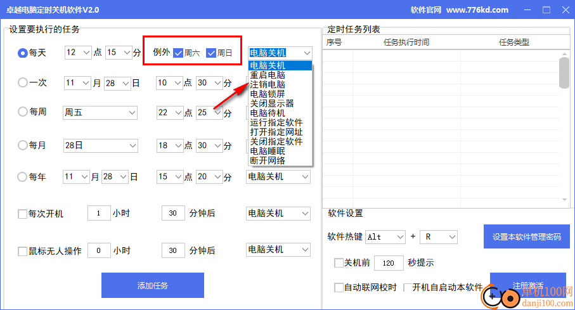Viewport: 575px width, 310px height.
Task: Choose 运行指定软件 in the open list
Action: tap(280, 122)
